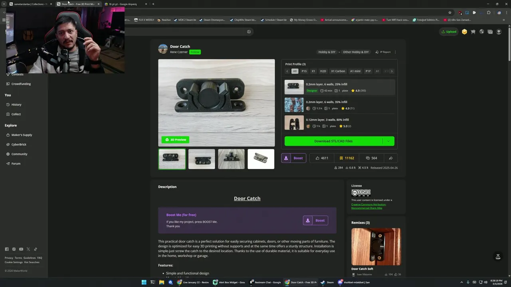Open the browser extensions puzzle icon
This screenshot has height=287, width=511.
pyautogui.click(x=489, y=12)
